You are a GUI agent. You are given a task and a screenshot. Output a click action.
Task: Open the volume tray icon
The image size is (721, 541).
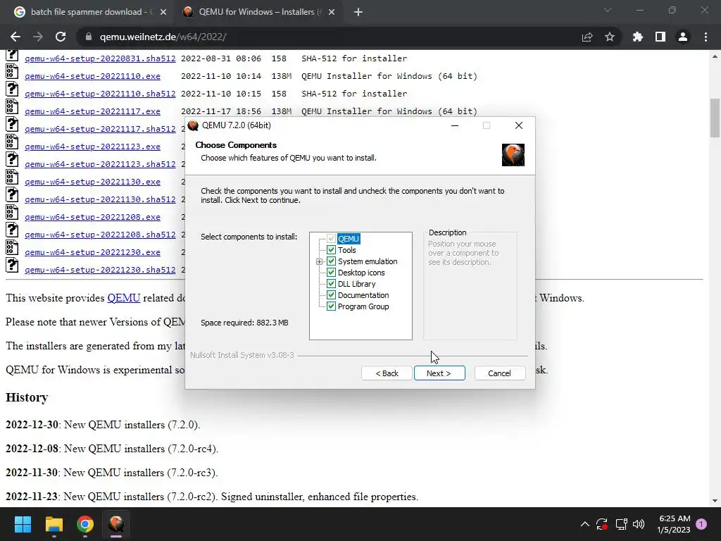(639, 524)
